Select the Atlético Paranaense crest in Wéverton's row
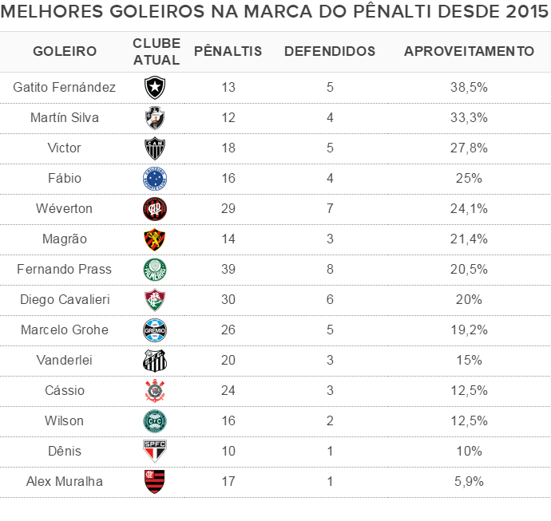 pyautogui.click(x=154, y=209)
